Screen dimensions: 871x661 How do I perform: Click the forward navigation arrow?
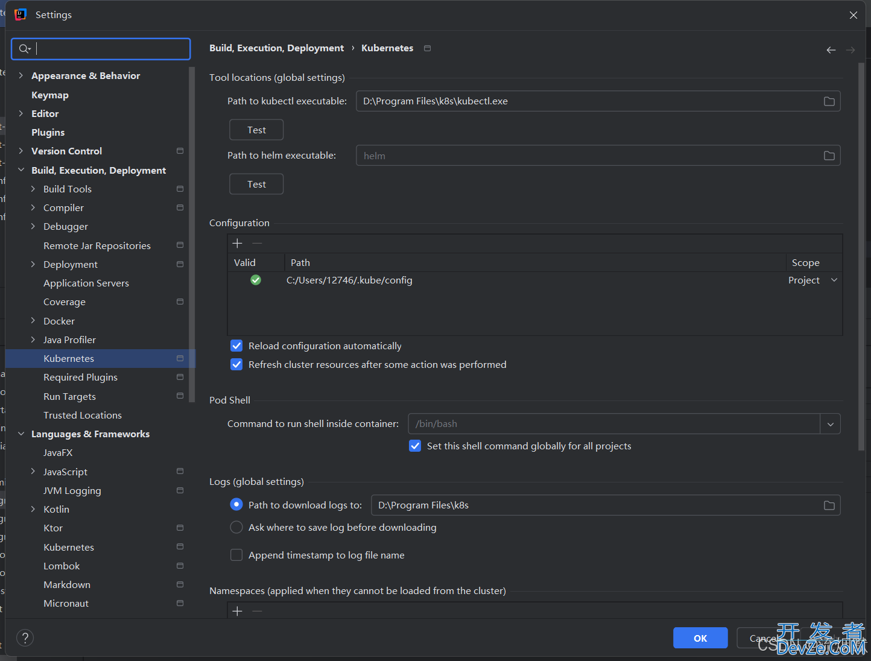[850, 50]
